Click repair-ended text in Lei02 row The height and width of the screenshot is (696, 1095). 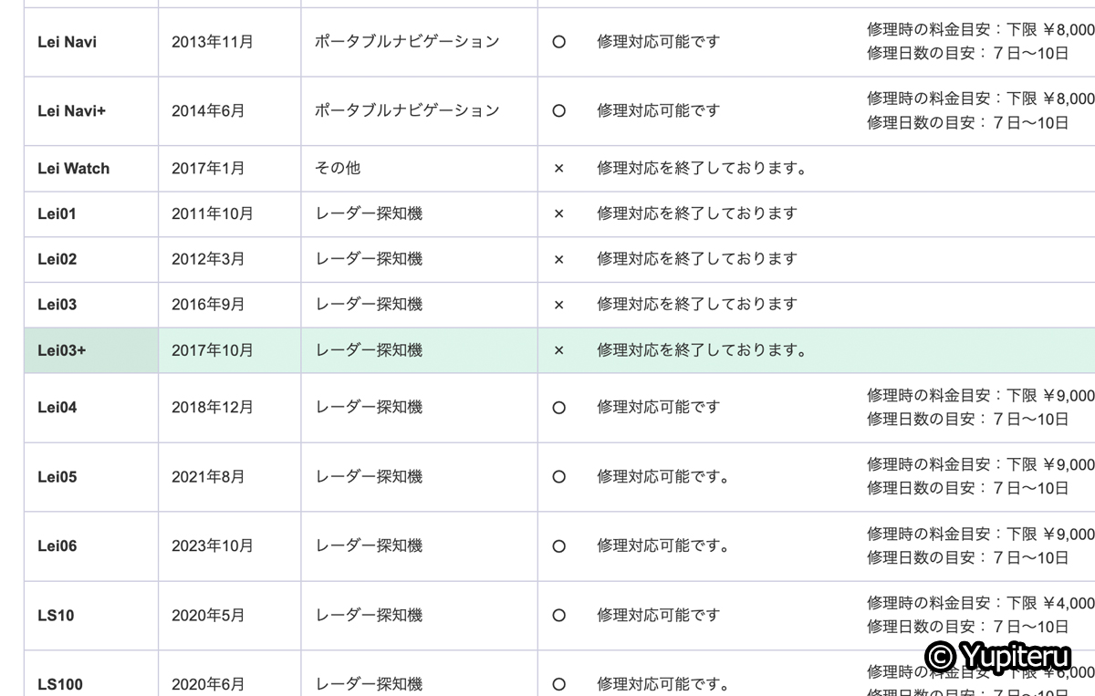point(697,259)
